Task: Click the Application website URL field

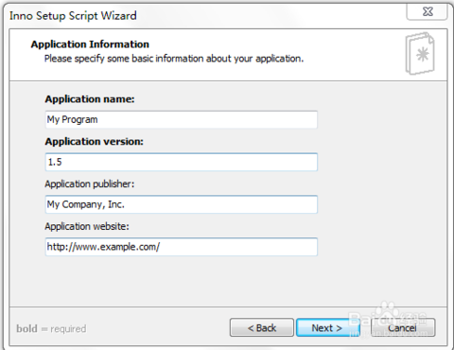Action: (x=182, y=247)
